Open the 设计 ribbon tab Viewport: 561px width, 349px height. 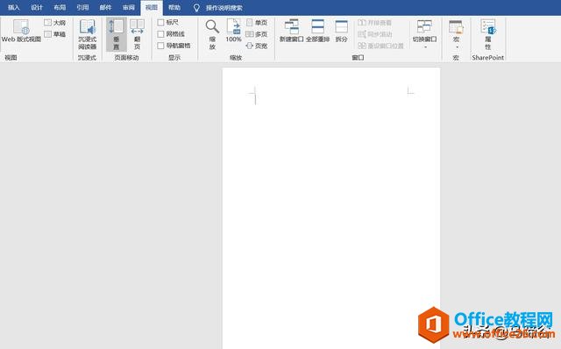pos(37,7)
